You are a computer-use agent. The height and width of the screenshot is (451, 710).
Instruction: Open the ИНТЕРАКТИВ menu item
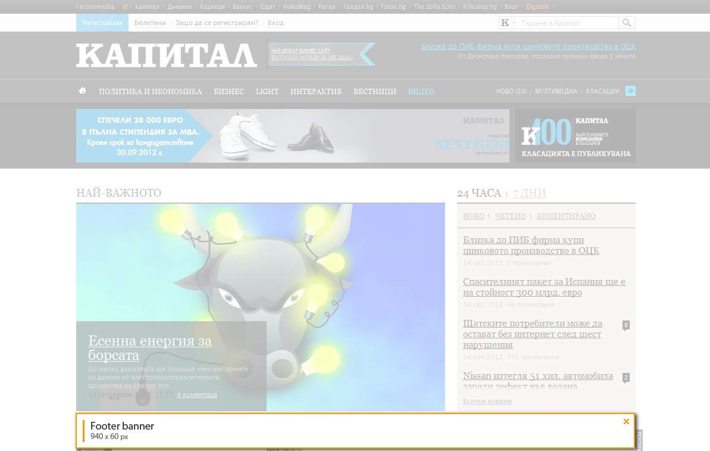point(316,91)
